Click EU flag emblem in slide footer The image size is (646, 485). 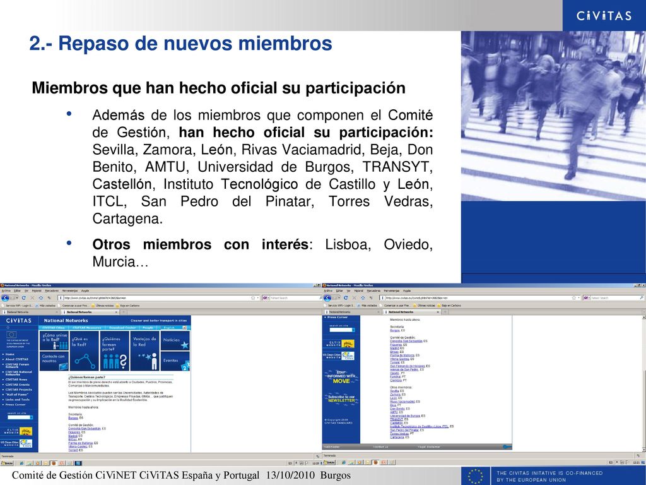(x=476, y=476)
